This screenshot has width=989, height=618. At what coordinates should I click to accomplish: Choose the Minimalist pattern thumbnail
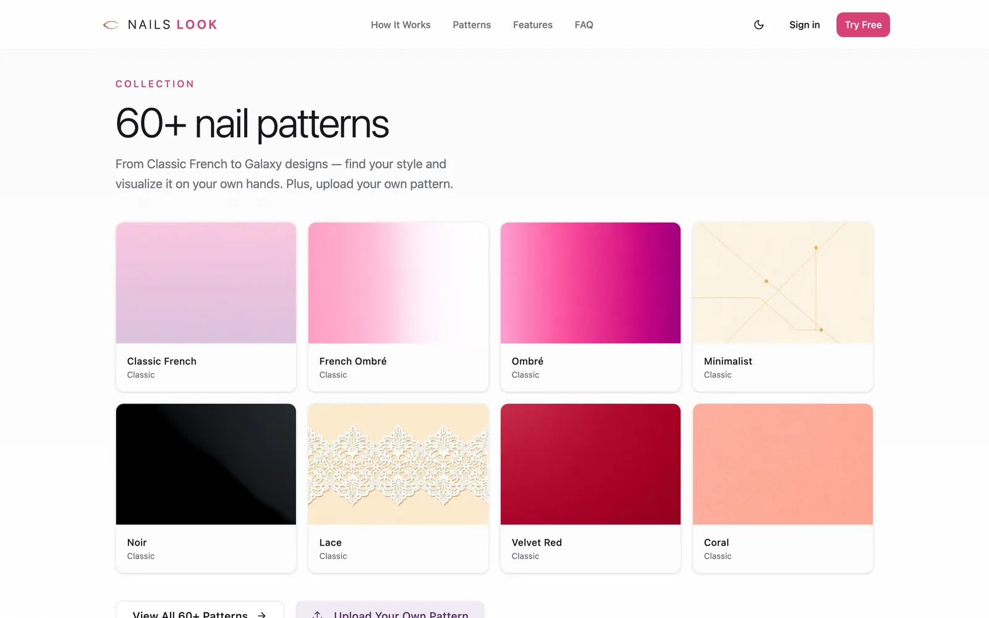click(x=783, y=283)
